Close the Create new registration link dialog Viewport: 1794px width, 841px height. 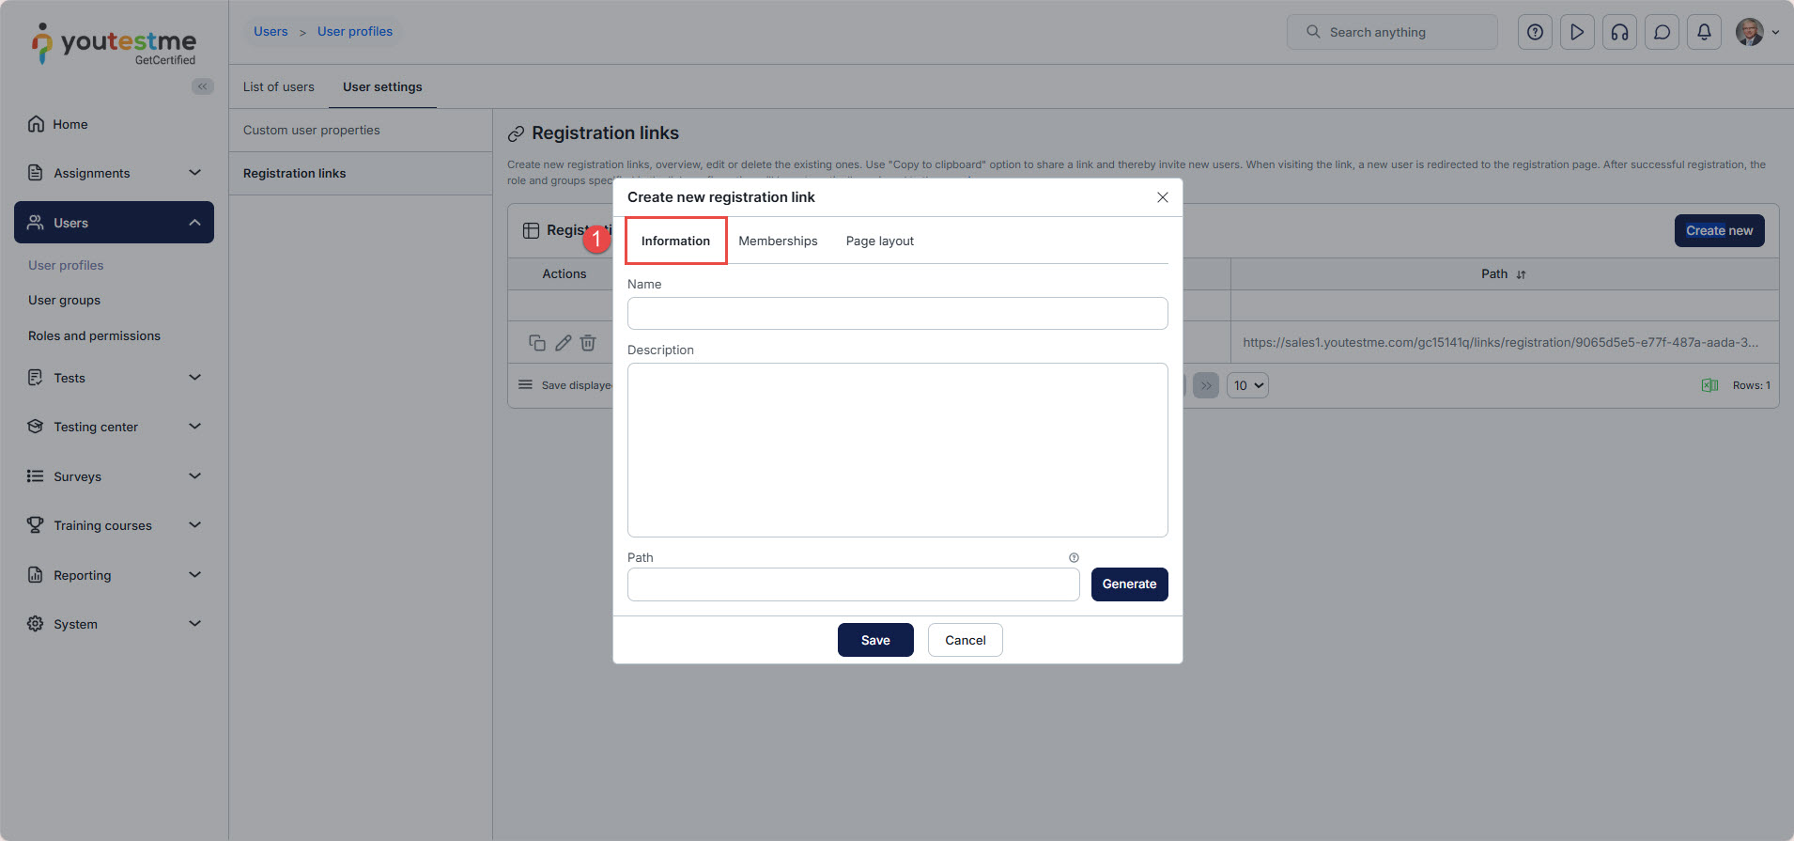[1162, 197]
